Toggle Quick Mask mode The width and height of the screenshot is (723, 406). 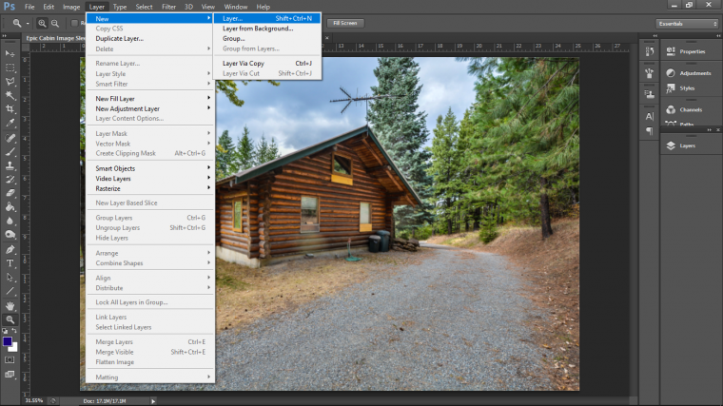coord(10,360)
